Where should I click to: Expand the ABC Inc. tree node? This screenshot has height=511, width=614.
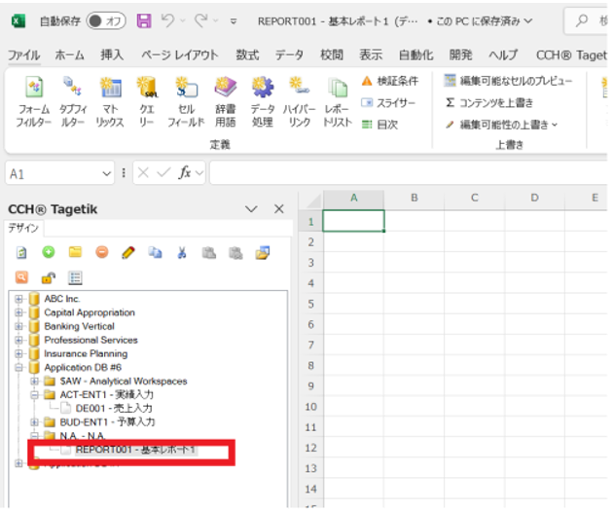pyautogui.click(x=18, y=299)
